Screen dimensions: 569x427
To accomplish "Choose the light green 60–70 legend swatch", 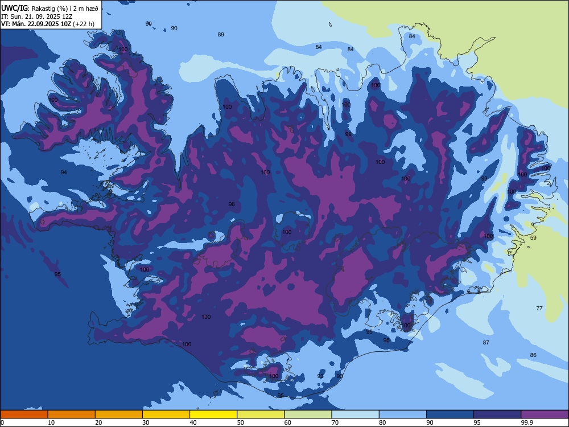I will tap(308, 414).
